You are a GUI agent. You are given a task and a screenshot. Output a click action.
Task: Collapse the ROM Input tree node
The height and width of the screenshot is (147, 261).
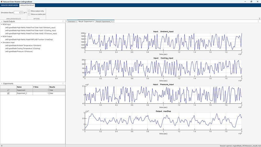point(2,25)
